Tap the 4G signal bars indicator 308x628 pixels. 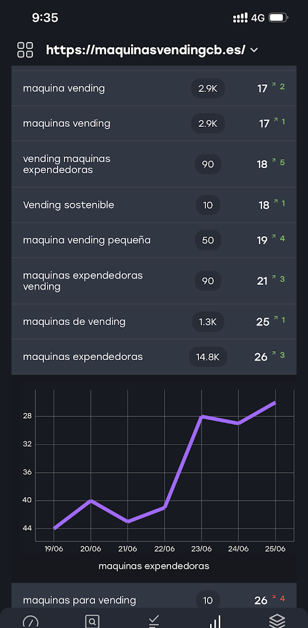[x=240, y=18]
